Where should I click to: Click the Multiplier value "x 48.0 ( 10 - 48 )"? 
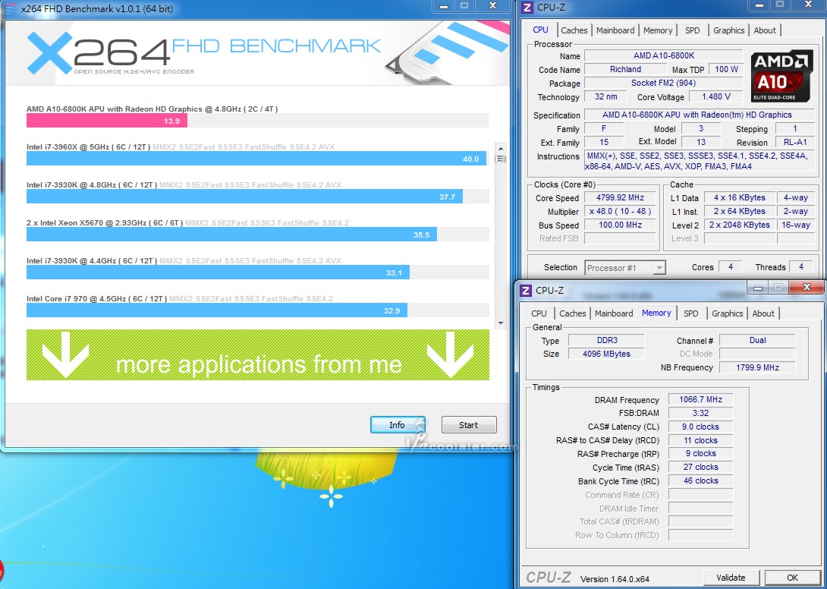(621, 212)
